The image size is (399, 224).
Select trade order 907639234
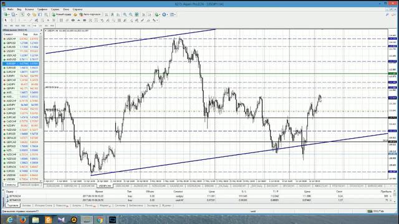point(198,196)
